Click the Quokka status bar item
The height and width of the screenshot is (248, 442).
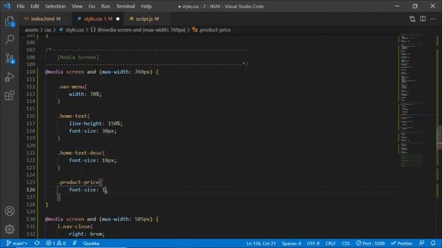point(91,243)
